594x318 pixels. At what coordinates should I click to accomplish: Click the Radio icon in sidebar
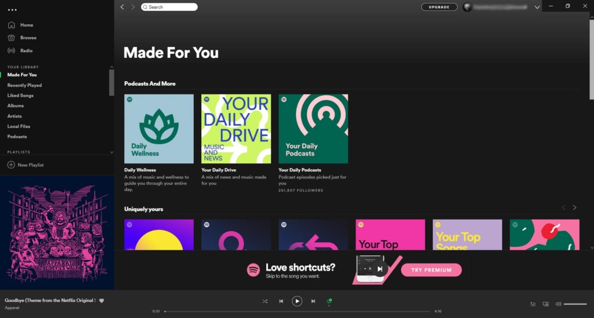[x=11, y=50]
